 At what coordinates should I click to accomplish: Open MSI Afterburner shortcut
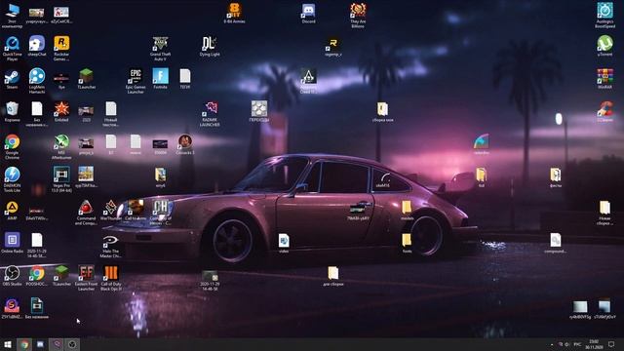click(x=61, y=146)
